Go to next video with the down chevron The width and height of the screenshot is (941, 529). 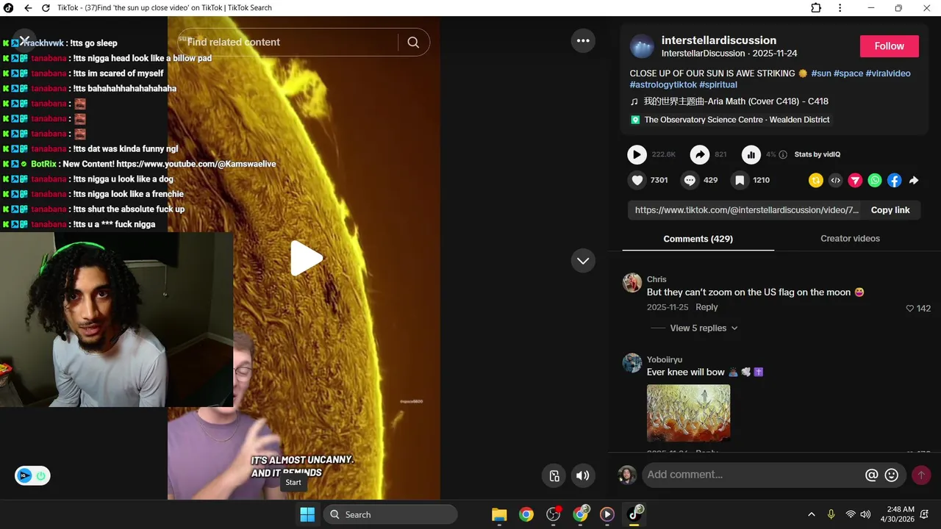(x=583, y=260)
